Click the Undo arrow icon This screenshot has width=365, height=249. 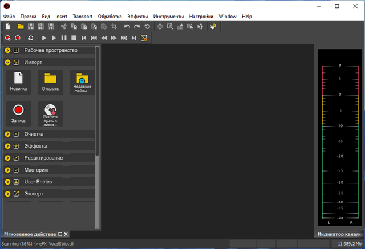[127, 27]
